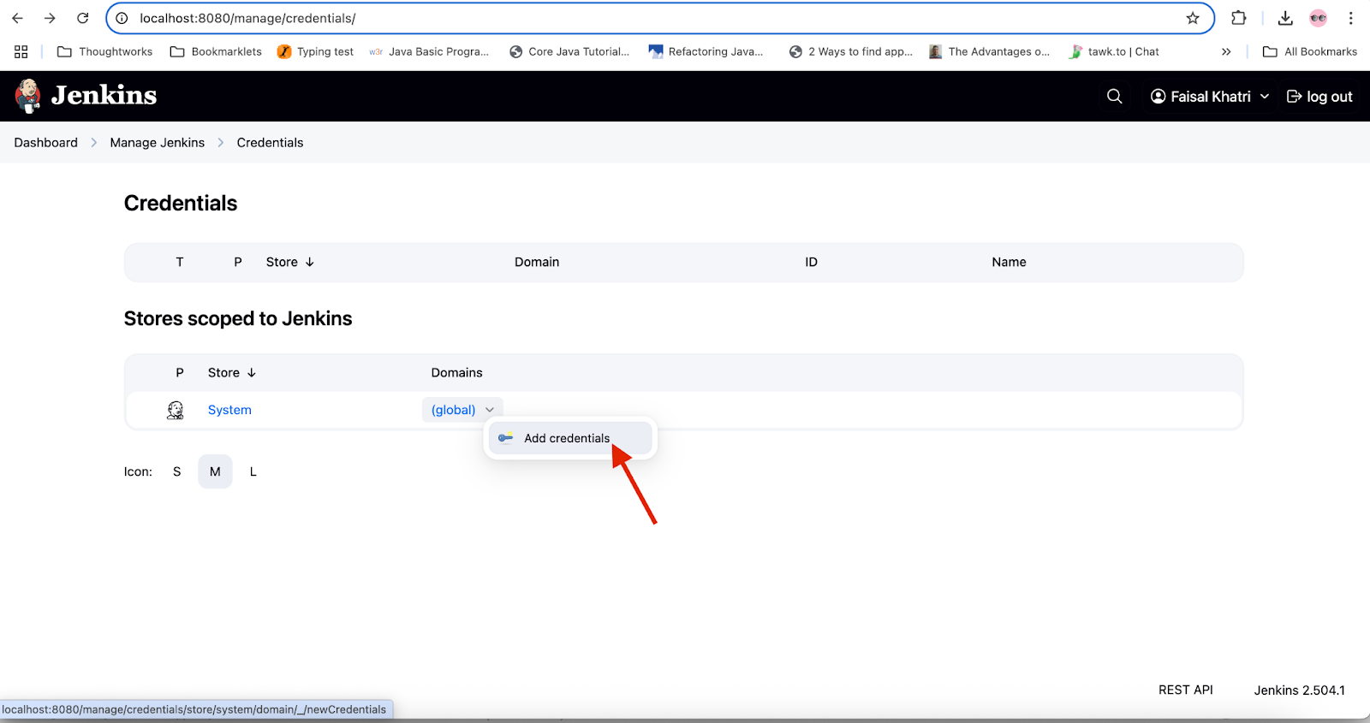Choose Add credentials from the menu
This screenshot has width=1370, height=723.
[570, 438]
